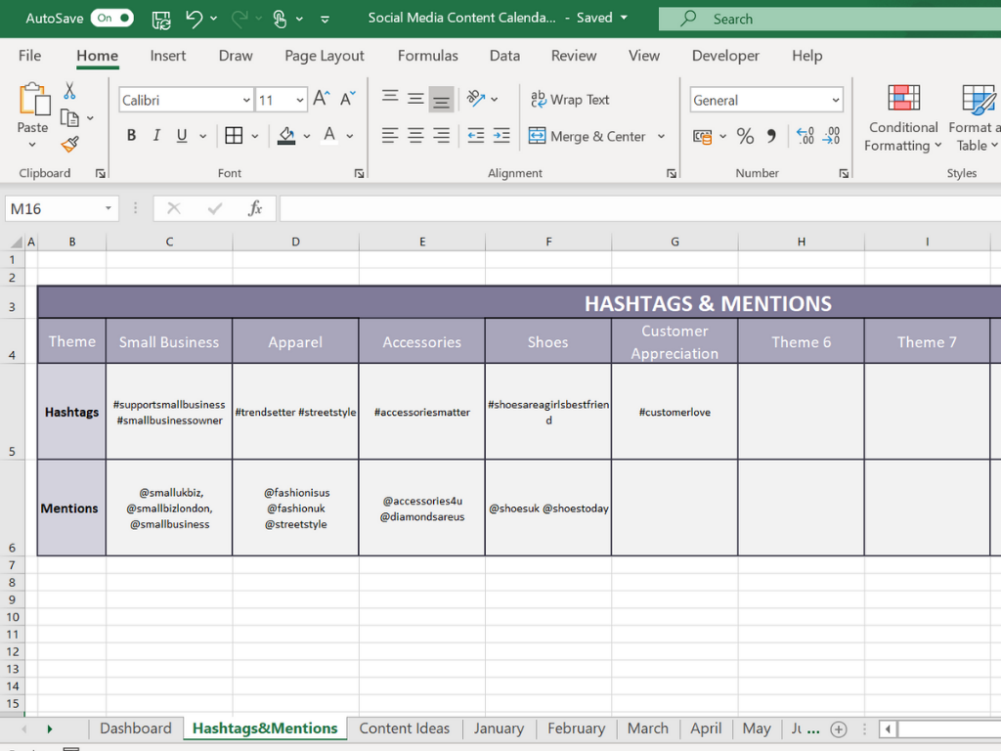Open the Formulas ribbon tab

pos(427,56)
